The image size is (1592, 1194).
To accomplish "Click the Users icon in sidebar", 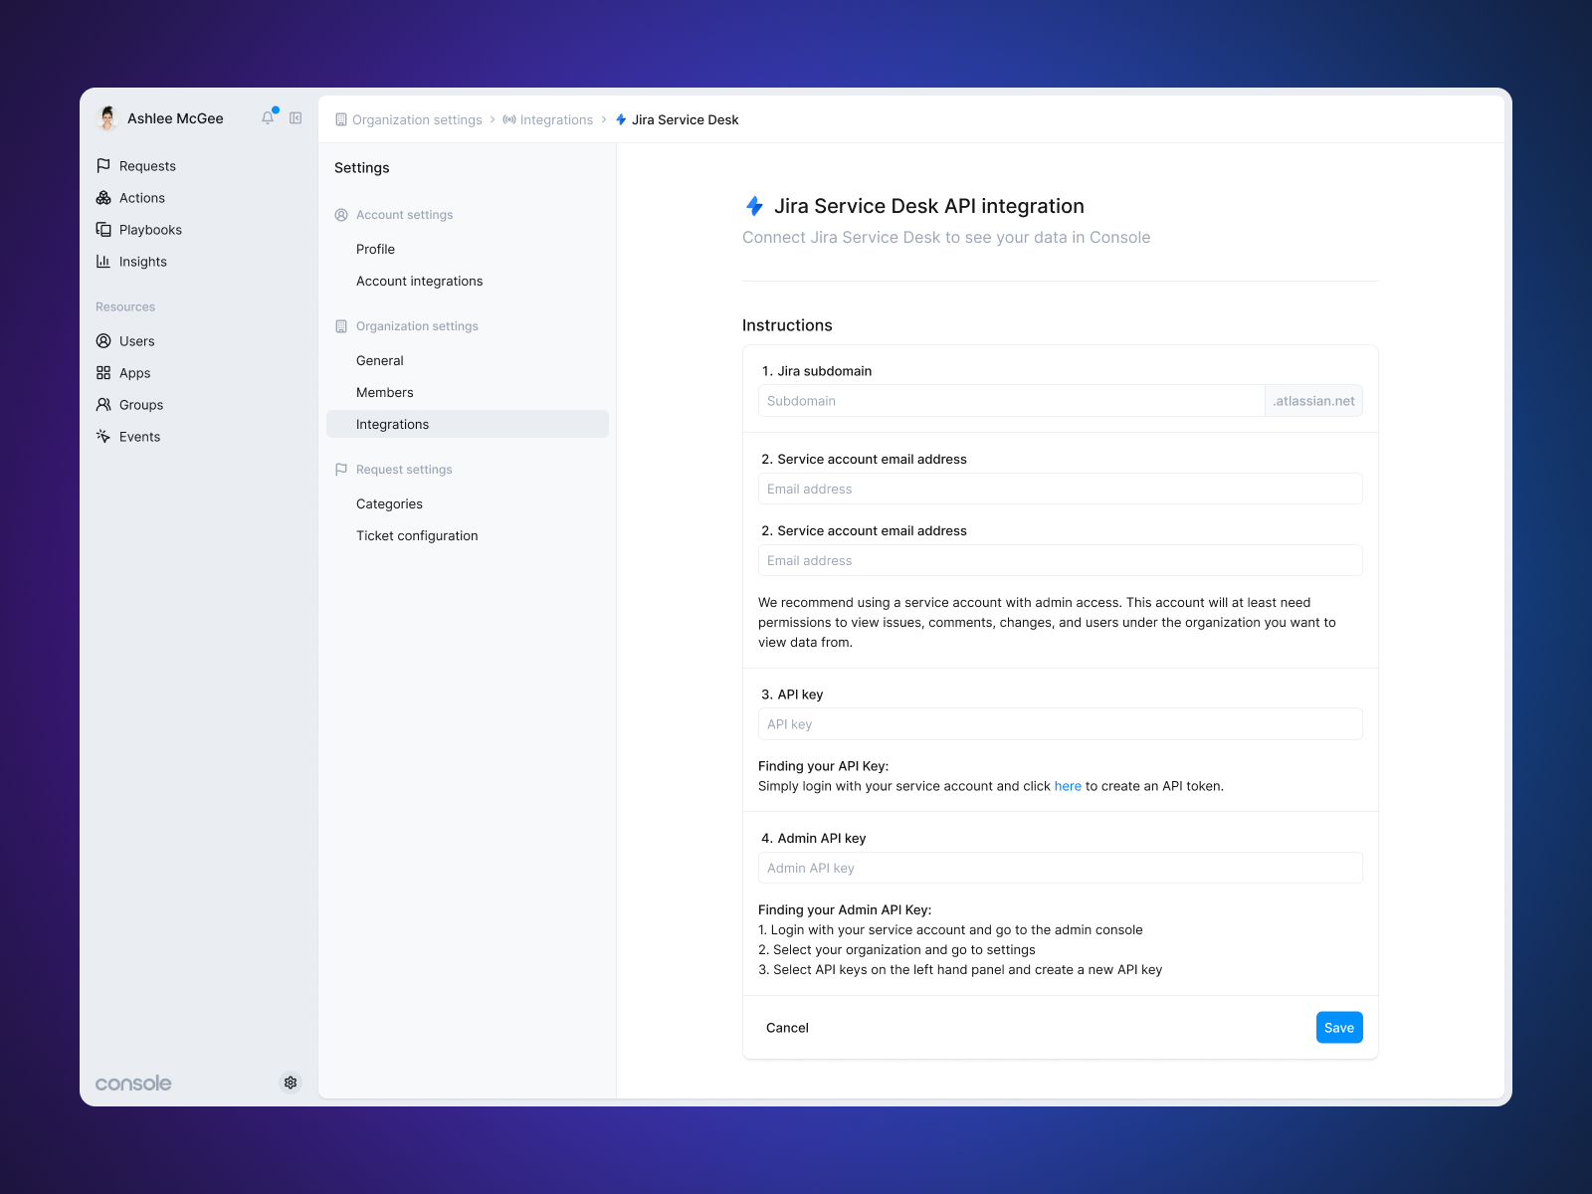I will [x=103, y=341].
